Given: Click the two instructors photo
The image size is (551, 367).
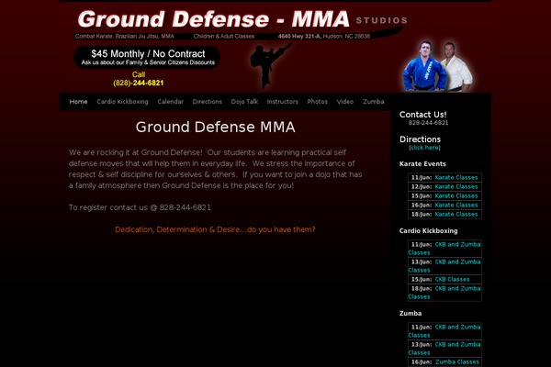Looking at the screenshot, I should [438, 66].
